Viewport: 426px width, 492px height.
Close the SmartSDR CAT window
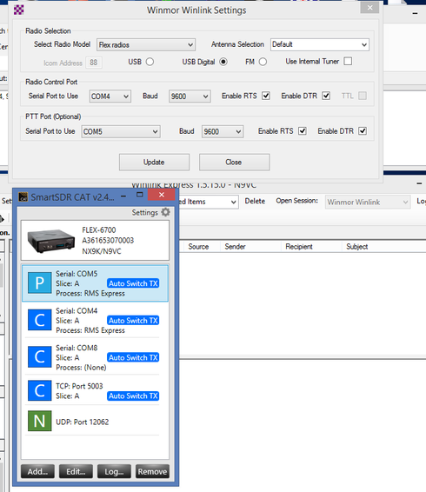[x=162, y=195]
